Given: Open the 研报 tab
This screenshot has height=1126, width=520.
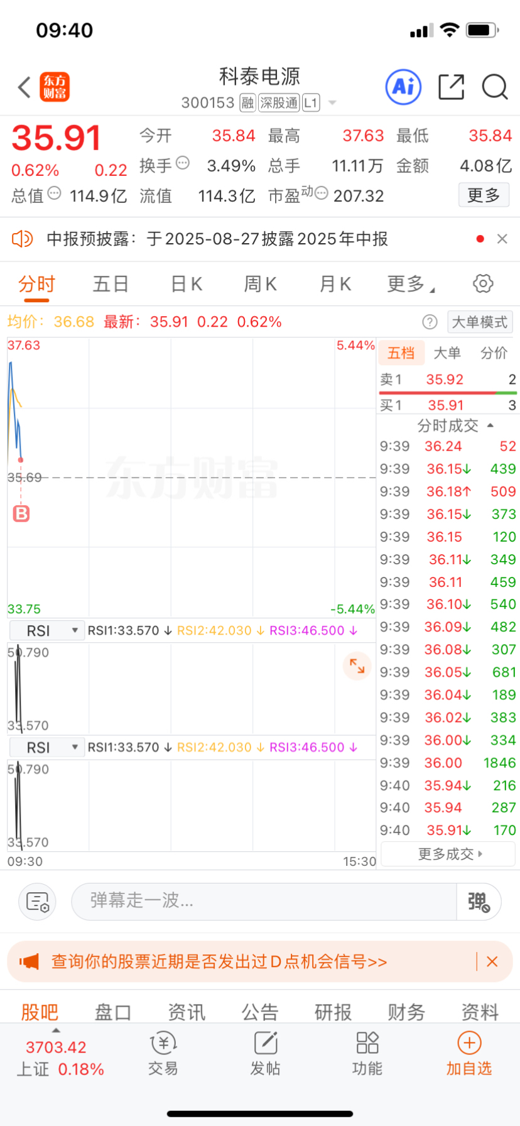Looking at the screenshot, I should click(x=333, y=1012).
